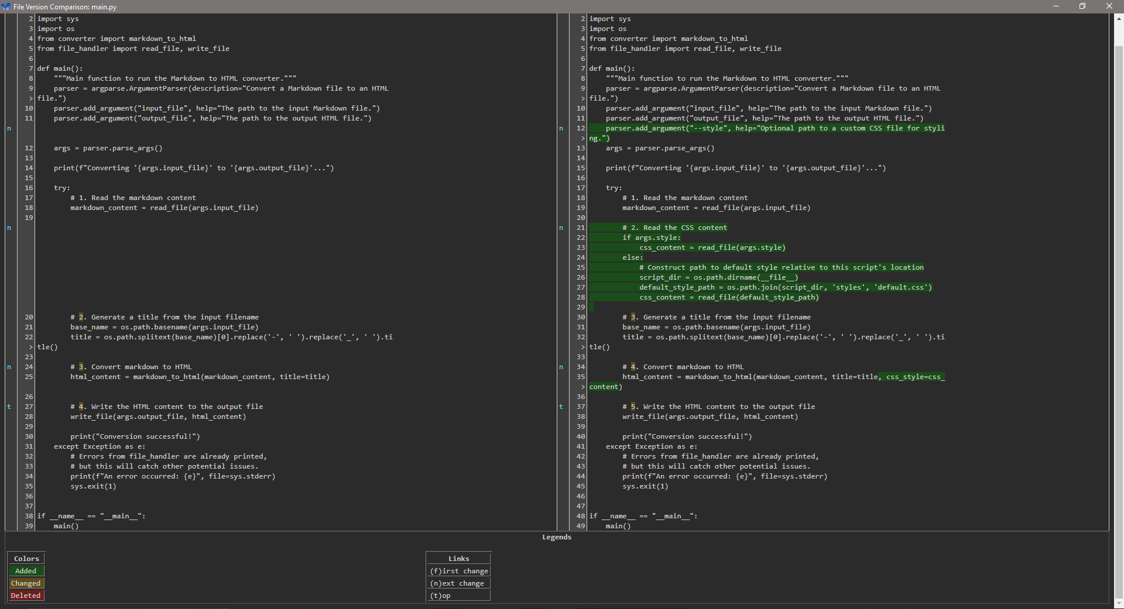Click added line 12 '--style' argument in right pane
The image size is (1124, 609).
775,129
